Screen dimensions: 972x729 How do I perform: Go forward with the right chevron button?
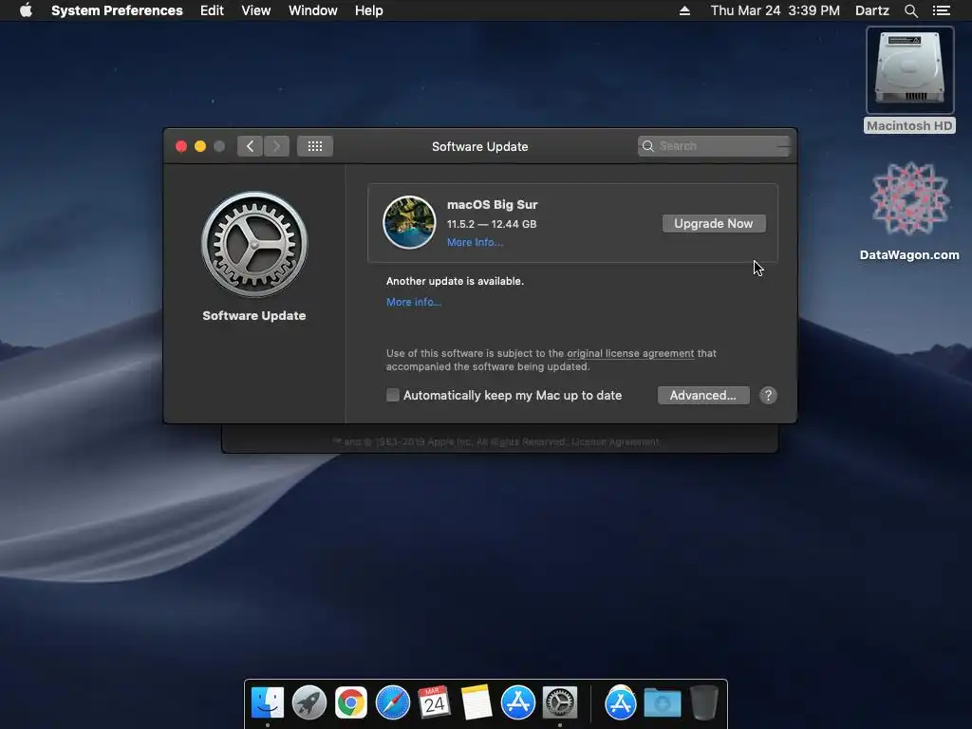[x=276, y=146]
